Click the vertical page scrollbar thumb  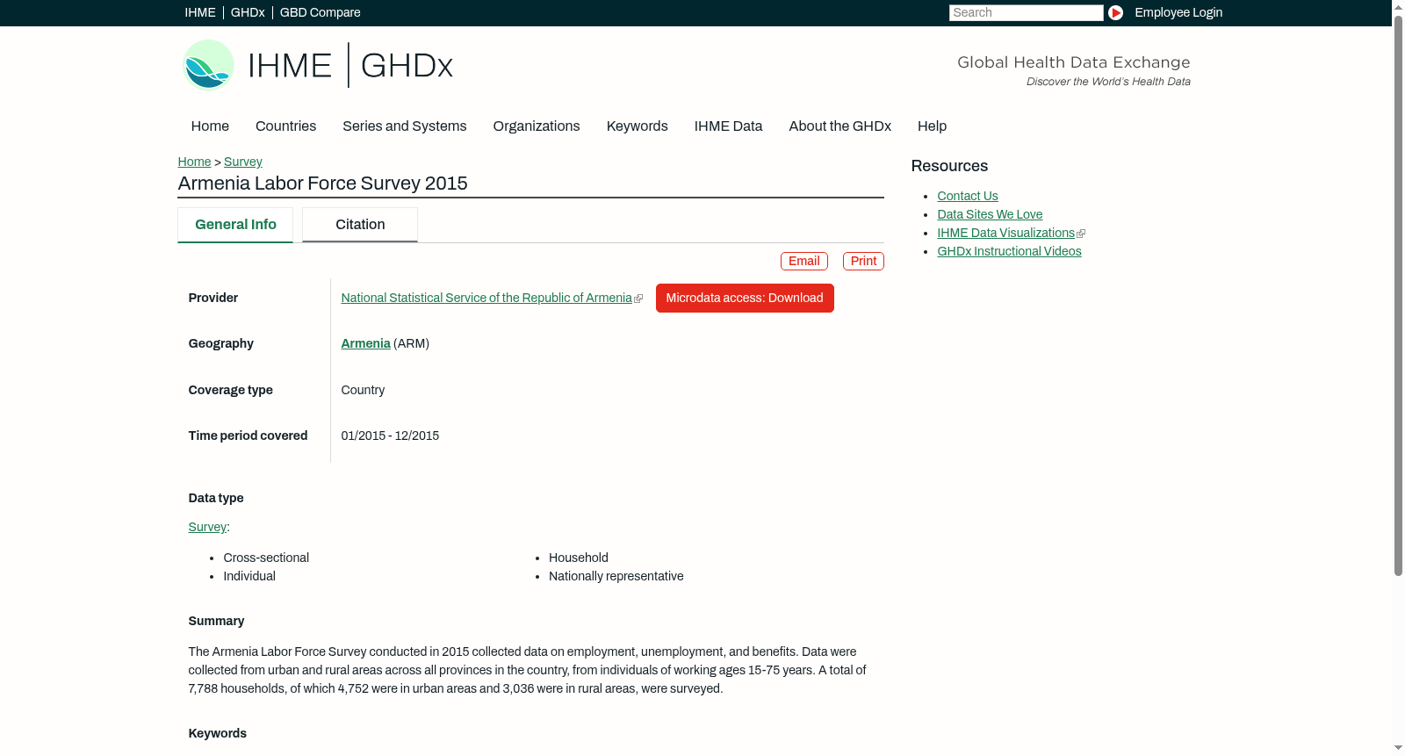[1398, 296]
